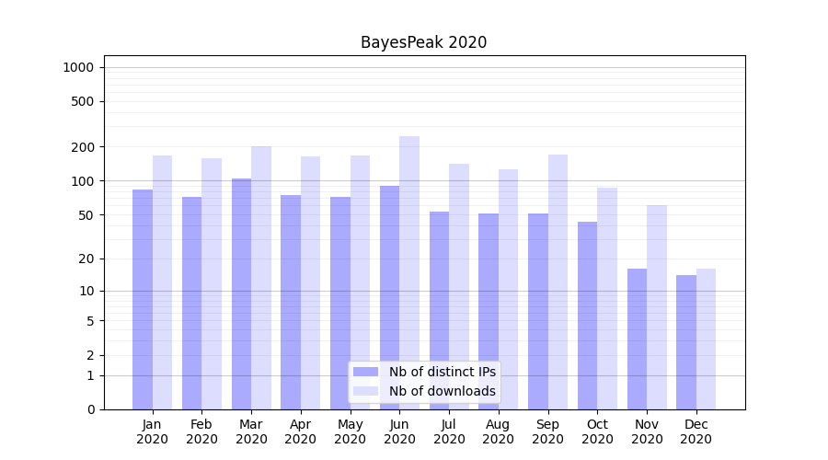Click the Apr 2020 x-axis label
The width and height of the screenshot is (828, 460).
tap(301, 431)
